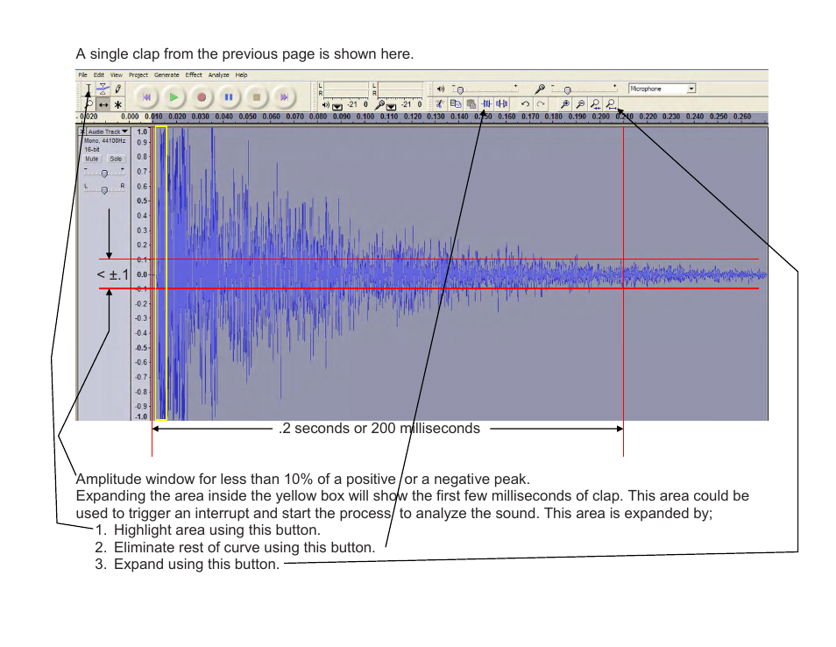836x647 pixels.
Task: Redo the last undone edit
Action: point(541,103)
